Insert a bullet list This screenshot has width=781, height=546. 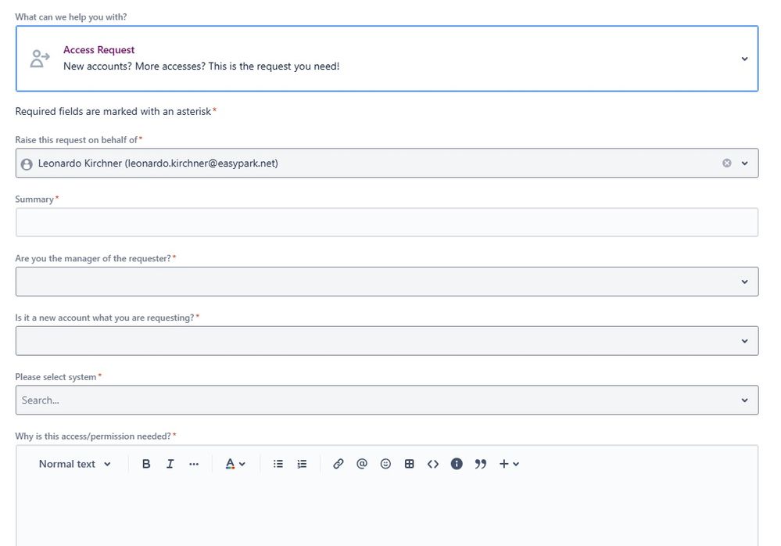pos(278,464)
